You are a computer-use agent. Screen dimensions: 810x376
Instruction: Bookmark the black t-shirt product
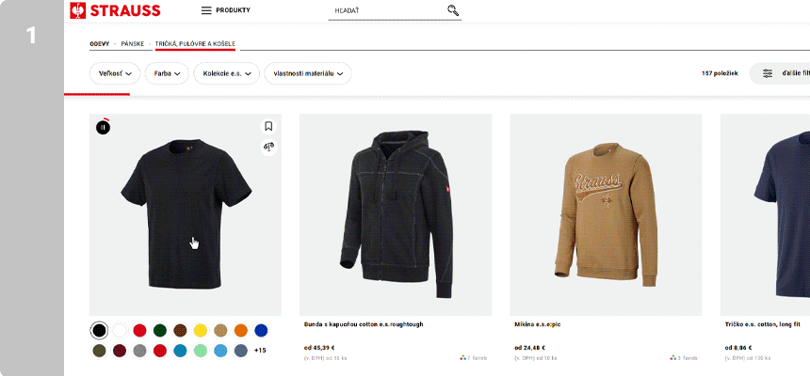point(268,126)
